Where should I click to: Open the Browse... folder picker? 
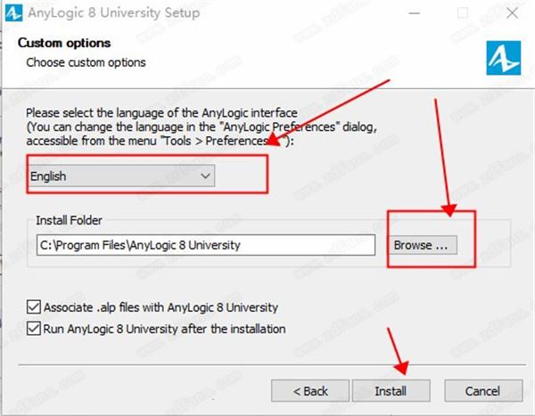(x=423, y=245)
